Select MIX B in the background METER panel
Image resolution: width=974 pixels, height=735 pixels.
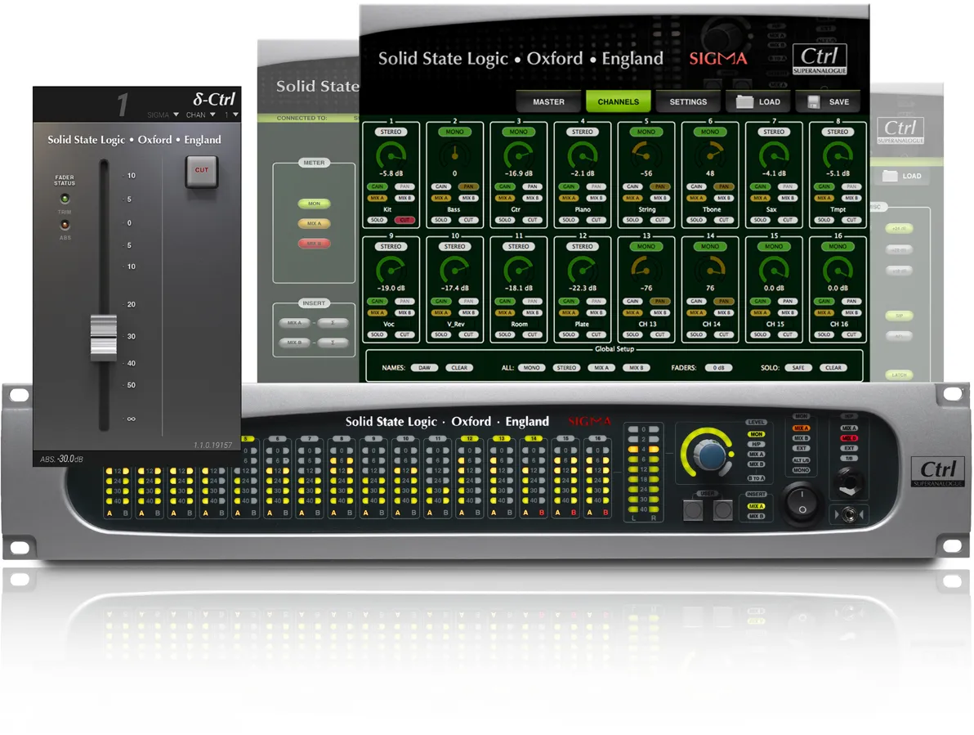[x=315, y=244]
